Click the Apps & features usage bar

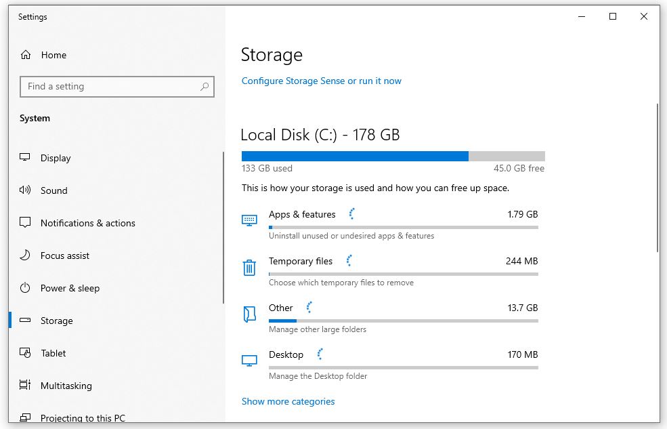[x=404, y=227]
